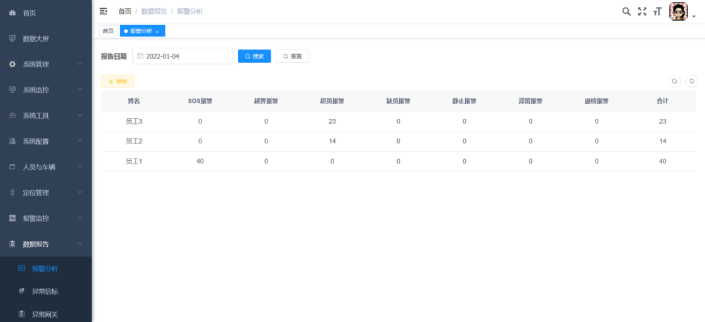Select 异常信标 in the sidebar
This screenshot has width=705, height=322.
click(x=45, y=292)
